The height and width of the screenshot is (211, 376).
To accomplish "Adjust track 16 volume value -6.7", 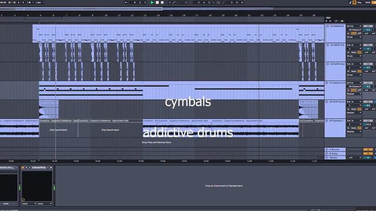I will coord(368,68).
